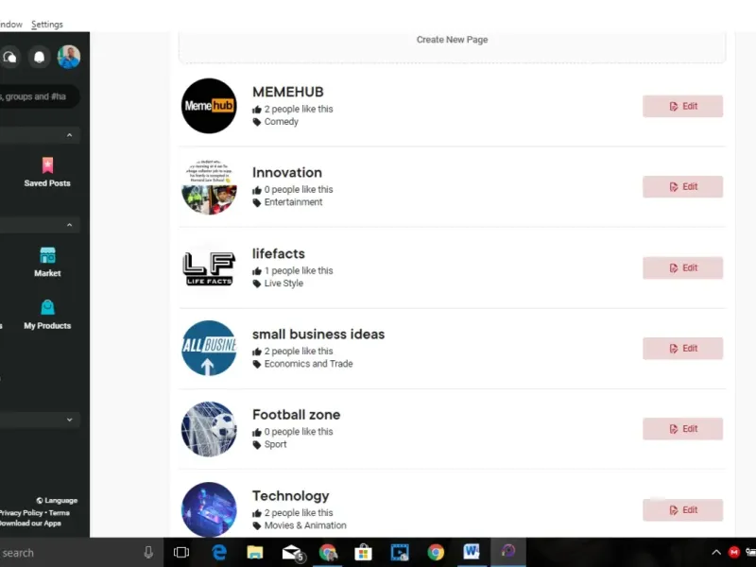Edit the MEMEHUB page

pos(682,106)
